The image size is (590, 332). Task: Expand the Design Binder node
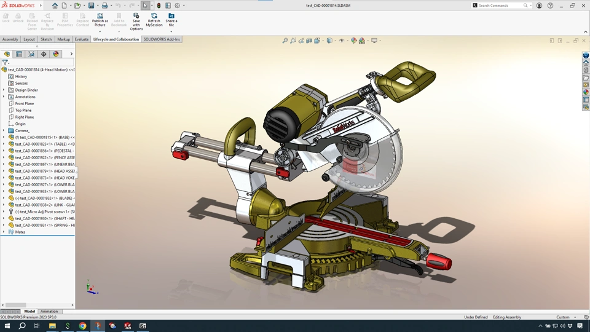click(4, 90)
